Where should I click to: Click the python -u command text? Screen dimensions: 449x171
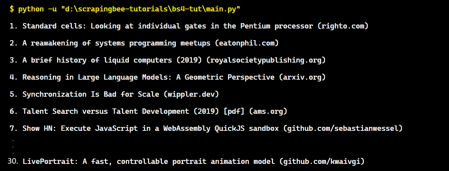click(37, 9)
